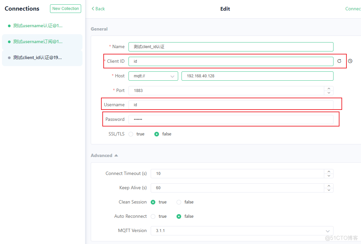Click the Connect button at top right
Screen dimensions: 361x244
pos(353,9)
